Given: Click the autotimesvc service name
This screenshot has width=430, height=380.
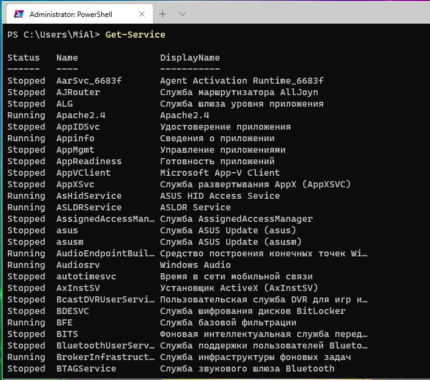Looking at the screenshot, I should click(86, 276).
